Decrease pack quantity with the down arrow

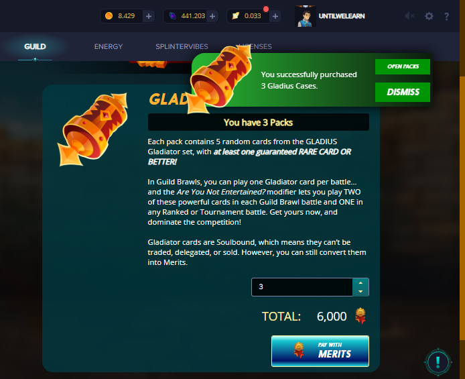click(x=360, y=291)
